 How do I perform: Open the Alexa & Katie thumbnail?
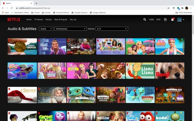[x=52, y=46]
